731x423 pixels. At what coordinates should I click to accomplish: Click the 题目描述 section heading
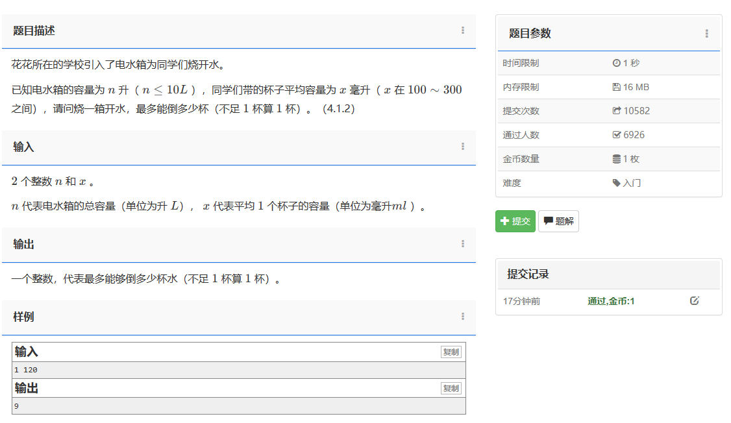(x=34, y=30)
